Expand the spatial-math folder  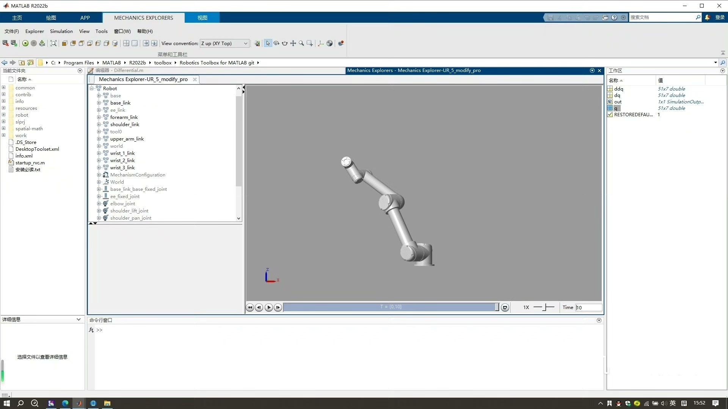click(4, 128)
